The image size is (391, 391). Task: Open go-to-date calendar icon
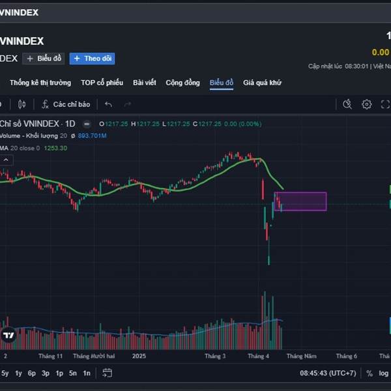coord(108,373)
